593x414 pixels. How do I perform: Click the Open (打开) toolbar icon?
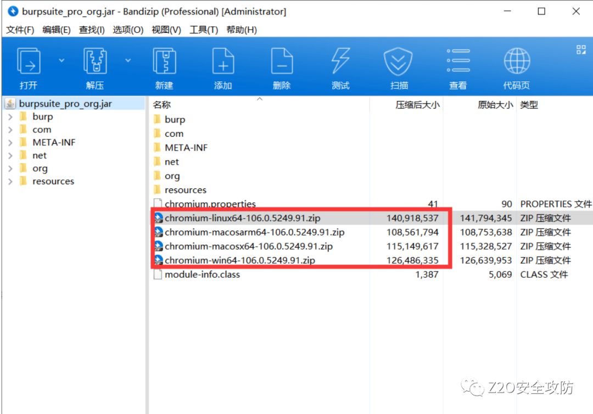(29, 61)
